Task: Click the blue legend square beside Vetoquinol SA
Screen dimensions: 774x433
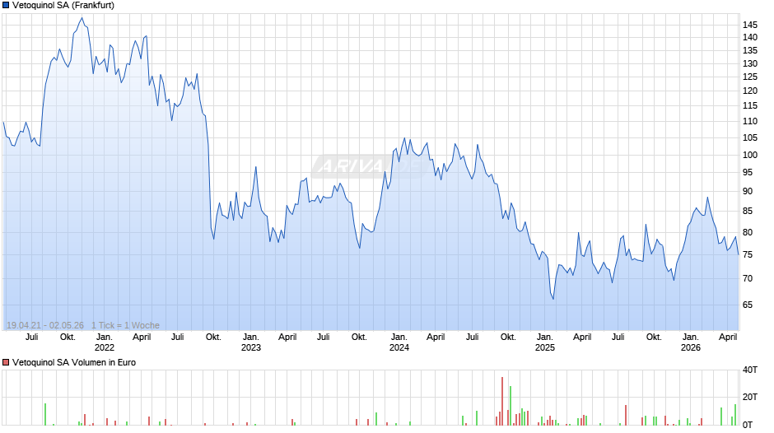Action: tap(6, 6)
